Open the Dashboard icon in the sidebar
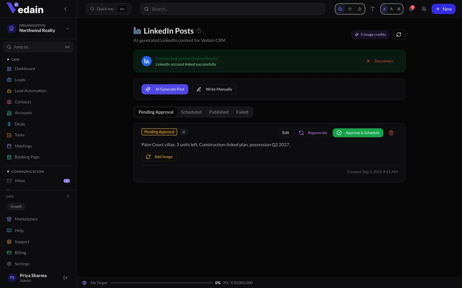Image resolution: width=462 pixels, height=288 pixels. pyautogui.click(x=9, y=69)
